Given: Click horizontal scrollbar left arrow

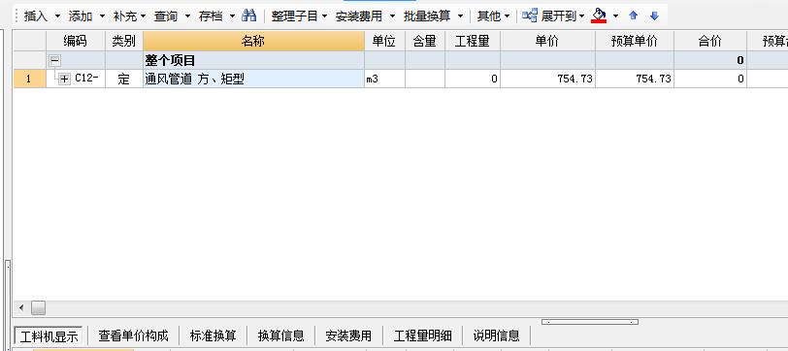Looking at the screenshot, I should click(x=21, y=307).
